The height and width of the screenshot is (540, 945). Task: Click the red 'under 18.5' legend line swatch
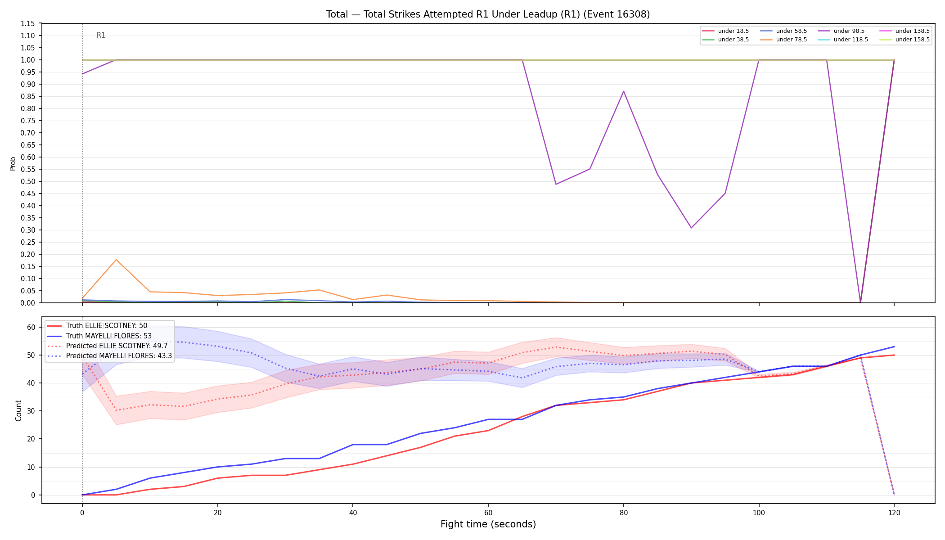[x=708, y=31]
